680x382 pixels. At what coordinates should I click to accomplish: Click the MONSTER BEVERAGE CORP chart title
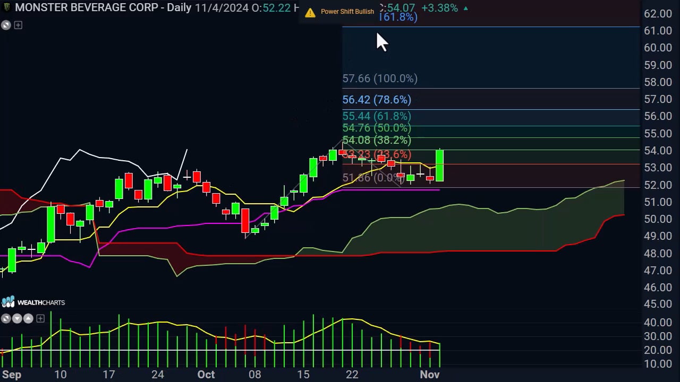pyautogui.click(x=87, y=7)
